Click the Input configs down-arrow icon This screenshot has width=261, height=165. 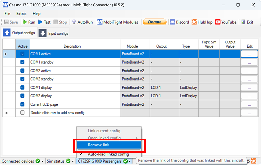tap(43, 33)
